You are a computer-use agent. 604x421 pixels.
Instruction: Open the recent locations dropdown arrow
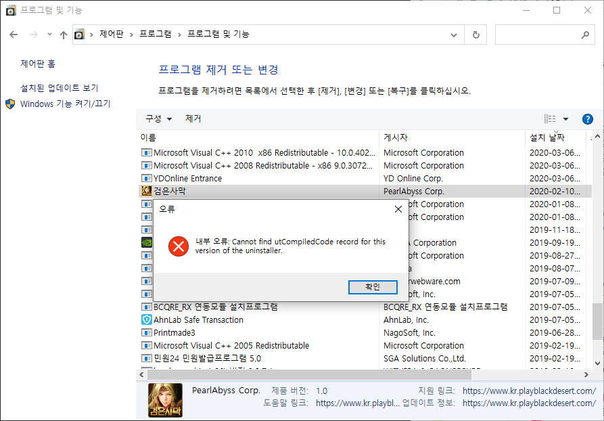point(49,35)
